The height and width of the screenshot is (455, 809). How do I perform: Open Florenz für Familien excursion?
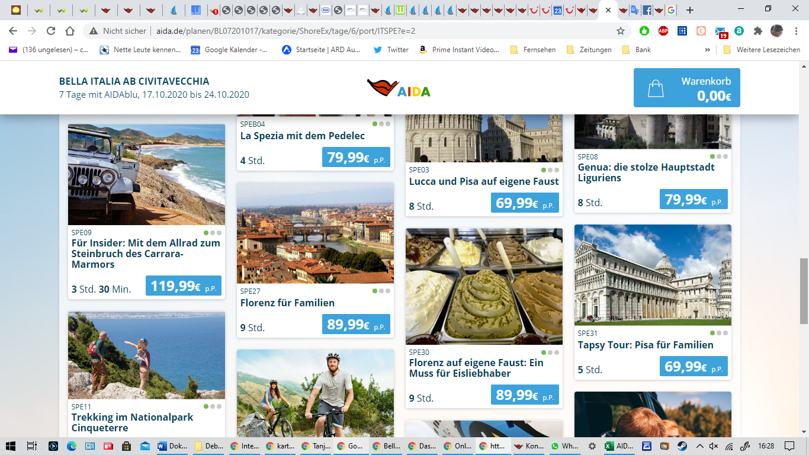287,303
